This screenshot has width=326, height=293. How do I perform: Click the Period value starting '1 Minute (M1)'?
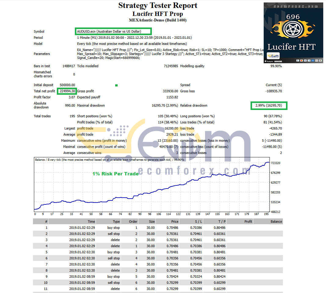point(134,38)
